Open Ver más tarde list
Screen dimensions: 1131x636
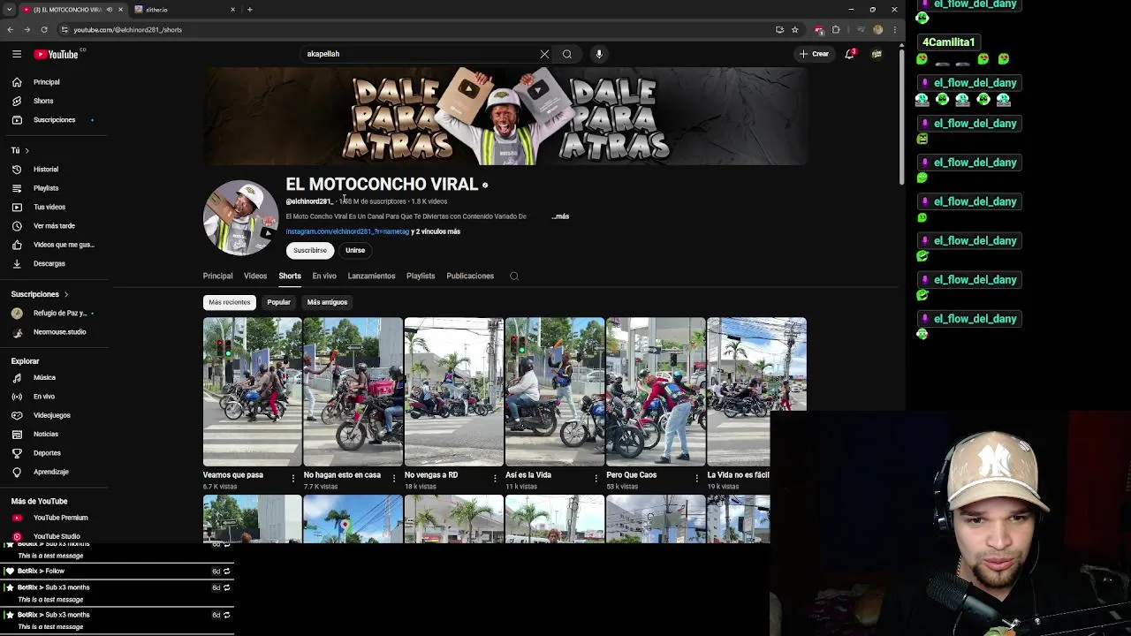coord(54,225)
